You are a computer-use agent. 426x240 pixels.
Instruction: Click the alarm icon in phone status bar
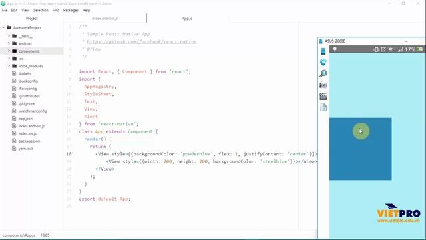[383, 49]
